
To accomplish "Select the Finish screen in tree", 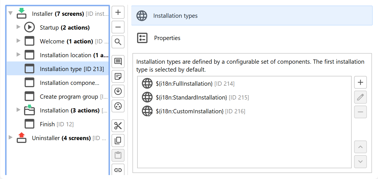I will [47, 124].
